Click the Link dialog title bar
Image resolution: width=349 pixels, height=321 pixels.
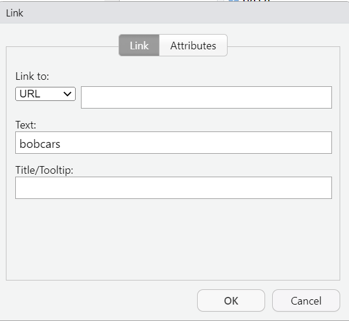[x=175, y=13]
